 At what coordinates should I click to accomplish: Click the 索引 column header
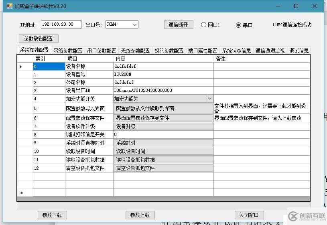49,59
